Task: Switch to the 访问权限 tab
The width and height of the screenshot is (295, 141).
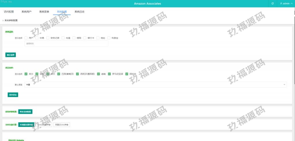Action: tap(9, 12)
